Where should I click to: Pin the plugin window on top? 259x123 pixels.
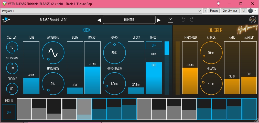coord(219,3)
